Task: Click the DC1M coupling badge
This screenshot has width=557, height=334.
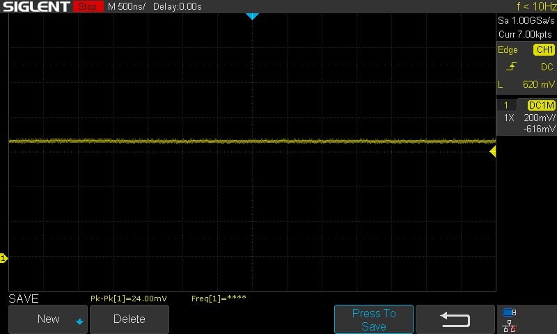Action: [x=542, y=105]
